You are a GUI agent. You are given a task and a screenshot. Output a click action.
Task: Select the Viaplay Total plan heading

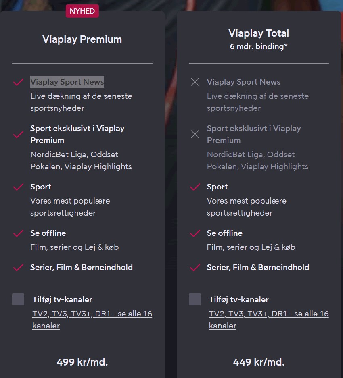coord(259,33)
